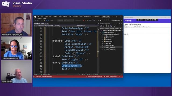Open the 100% zoom level dropdown
This screenshot has width=172, height=96.
[36, 74]
